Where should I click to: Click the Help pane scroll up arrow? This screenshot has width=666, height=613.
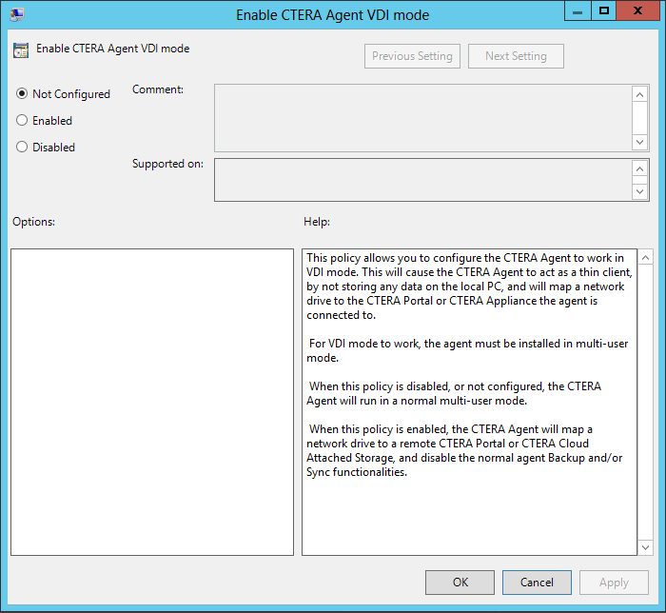[645, 258]
